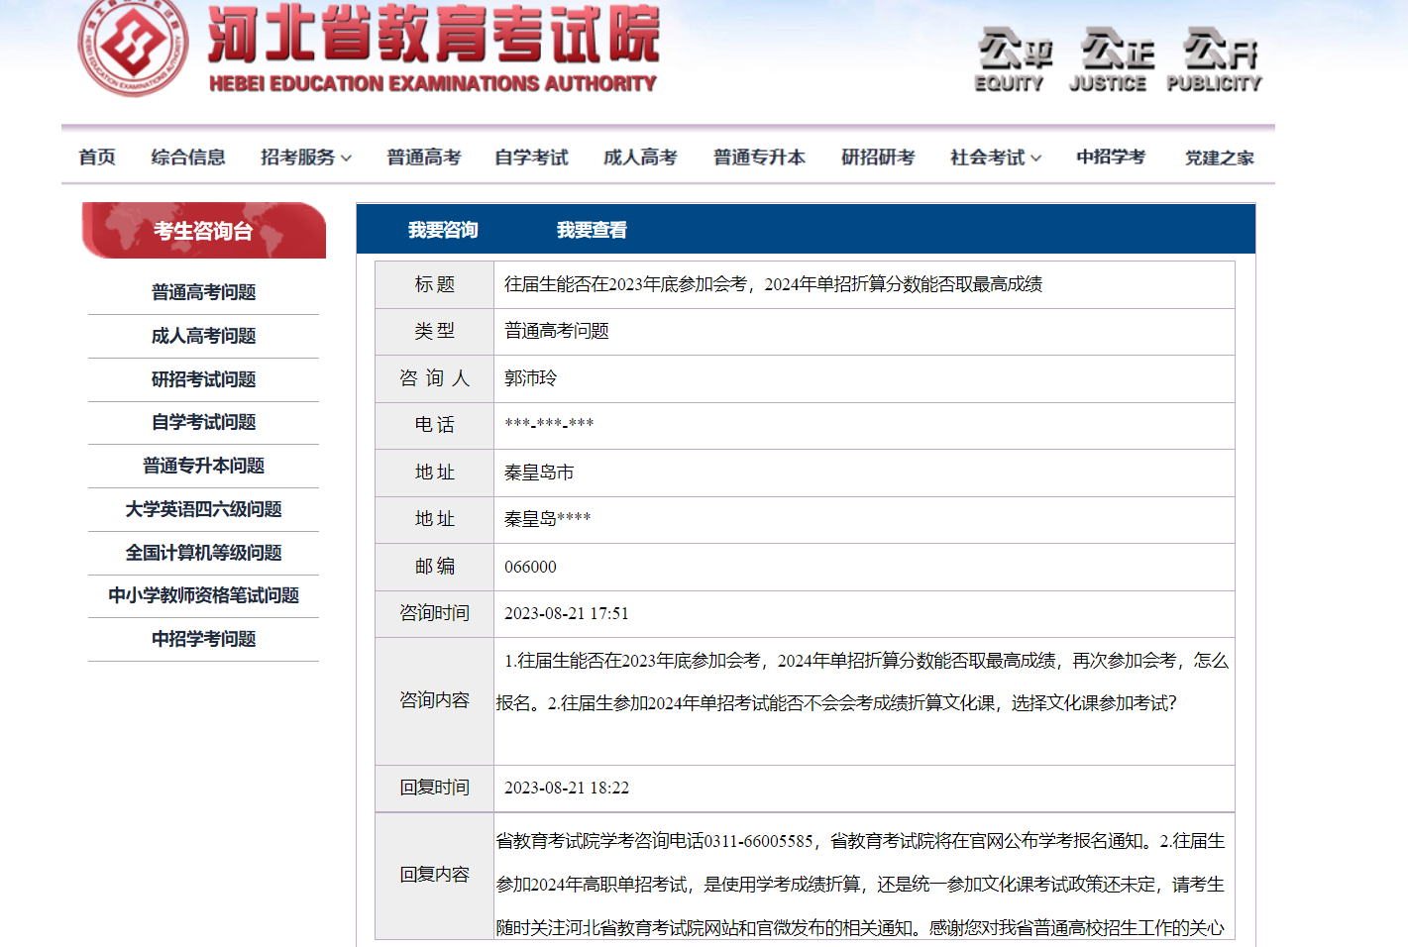Click the inquirer name 郭沛玲

point(531,378)
